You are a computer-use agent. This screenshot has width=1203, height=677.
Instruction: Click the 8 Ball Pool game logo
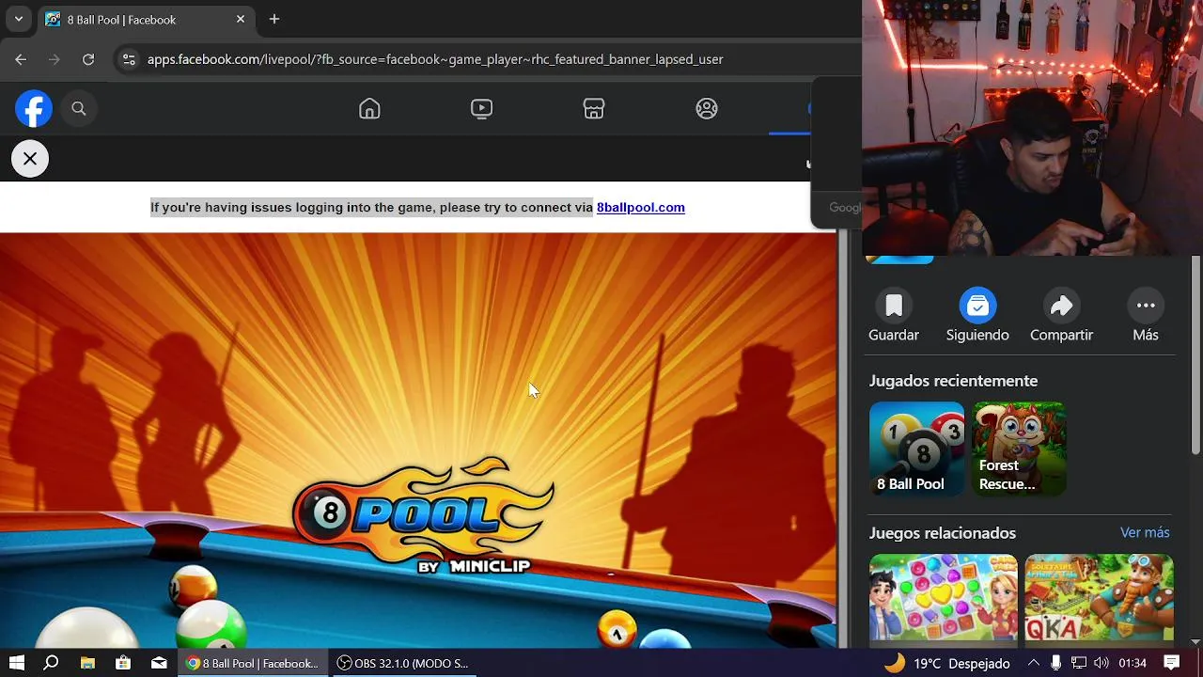pos(422,515)
